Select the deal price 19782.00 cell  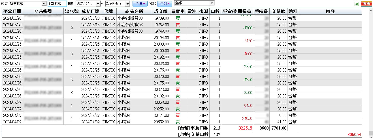pos(161,25)
